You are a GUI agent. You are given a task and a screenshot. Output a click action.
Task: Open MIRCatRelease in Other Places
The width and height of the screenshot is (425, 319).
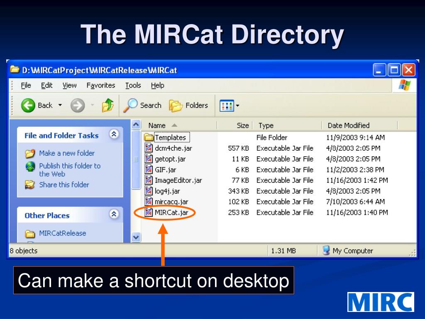click(x=62, y=233)
